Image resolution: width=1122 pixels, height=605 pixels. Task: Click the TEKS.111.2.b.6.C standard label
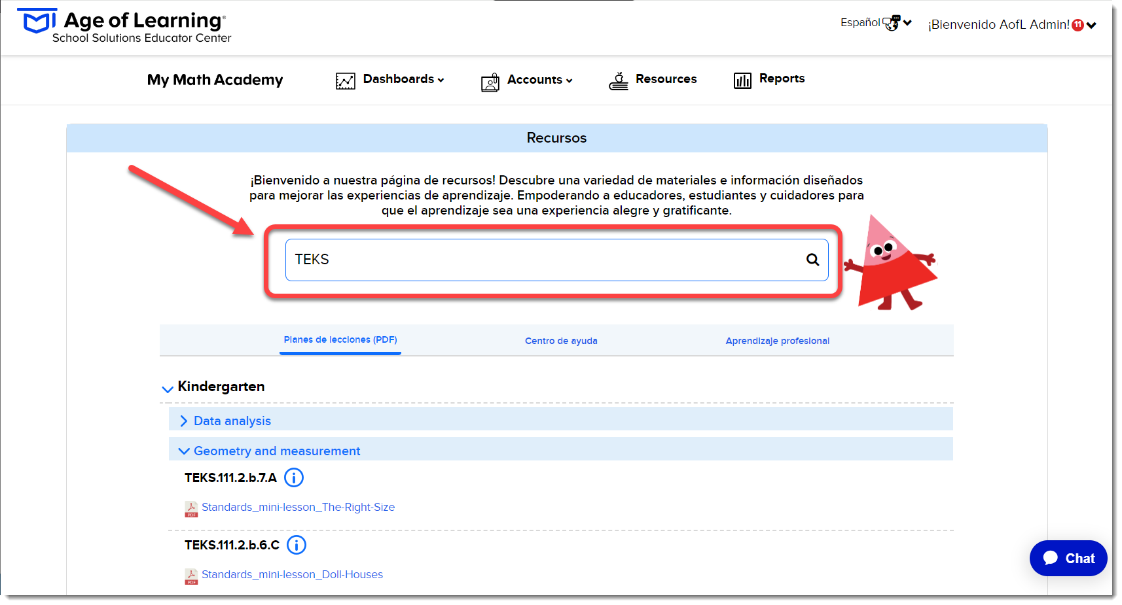[x=232, y=545]
